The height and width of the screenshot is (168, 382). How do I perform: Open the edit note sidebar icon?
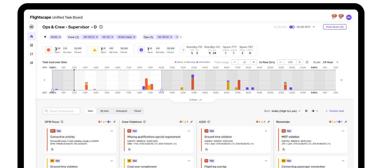pyautogui.click(x=32, y=63)
